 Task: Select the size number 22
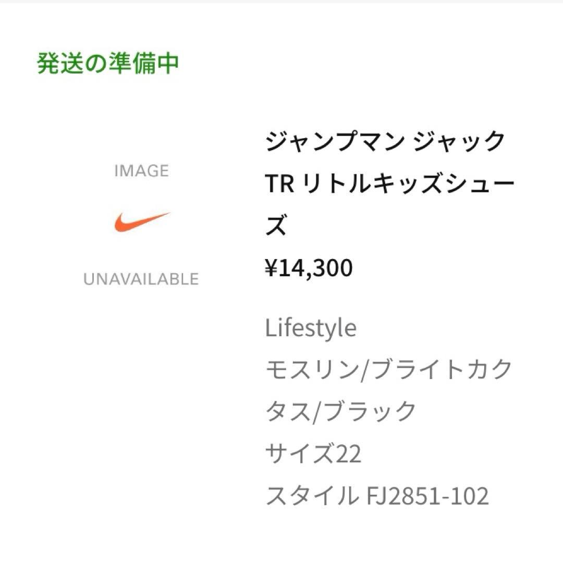pos(347,454)
